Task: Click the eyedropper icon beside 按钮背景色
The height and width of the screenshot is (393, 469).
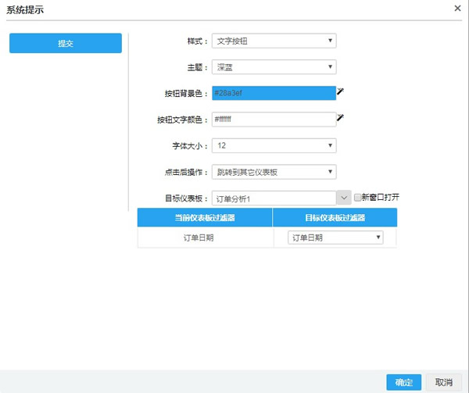Action: click(x=340, y=92)
